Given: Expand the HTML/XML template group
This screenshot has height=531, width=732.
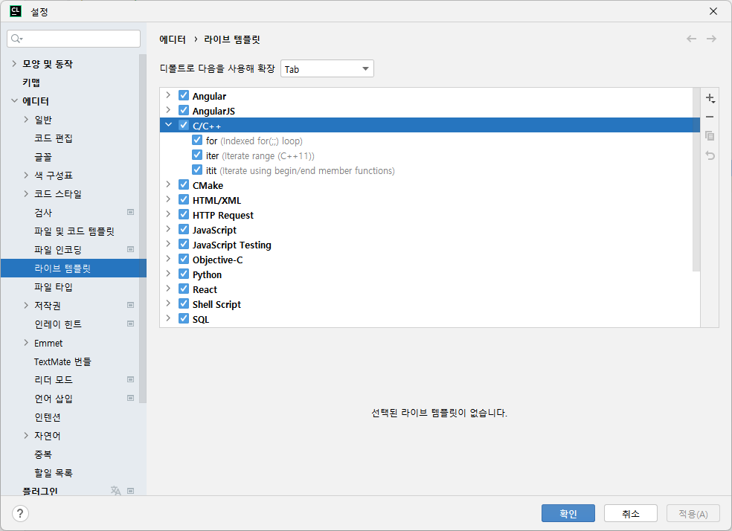Looking at the screenshot, I should coord(169,200).
